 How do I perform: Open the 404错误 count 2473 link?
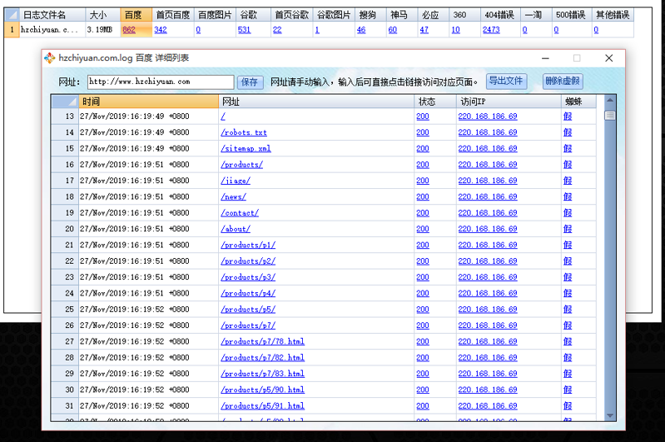pyautogui.click(x=491, y=30)
